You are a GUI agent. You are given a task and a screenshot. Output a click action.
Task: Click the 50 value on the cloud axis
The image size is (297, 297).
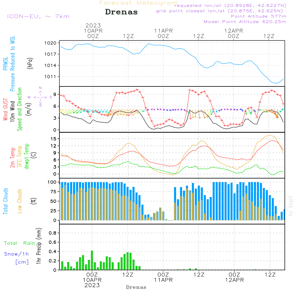pos(53,201)
